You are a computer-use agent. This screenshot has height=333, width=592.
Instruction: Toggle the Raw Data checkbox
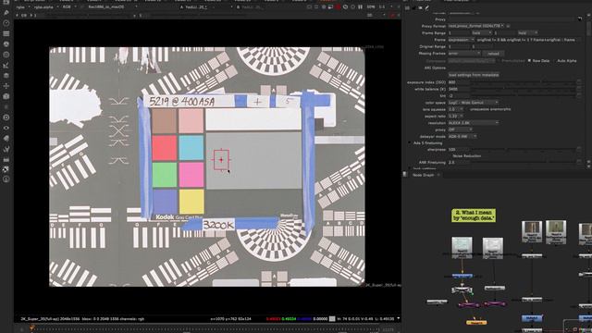(x=529, y=61)
